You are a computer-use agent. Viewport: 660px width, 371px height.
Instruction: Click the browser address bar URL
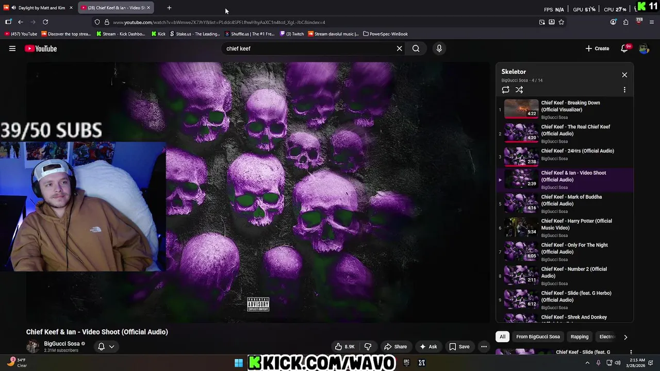click(219, 22)
